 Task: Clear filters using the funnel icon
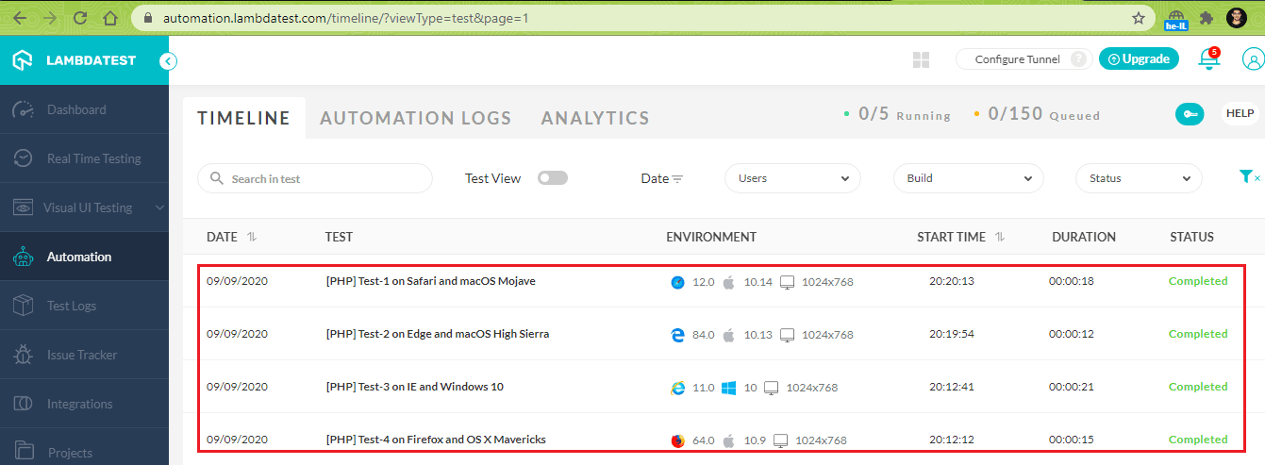pyautogui.click(x=1248, y=177)
